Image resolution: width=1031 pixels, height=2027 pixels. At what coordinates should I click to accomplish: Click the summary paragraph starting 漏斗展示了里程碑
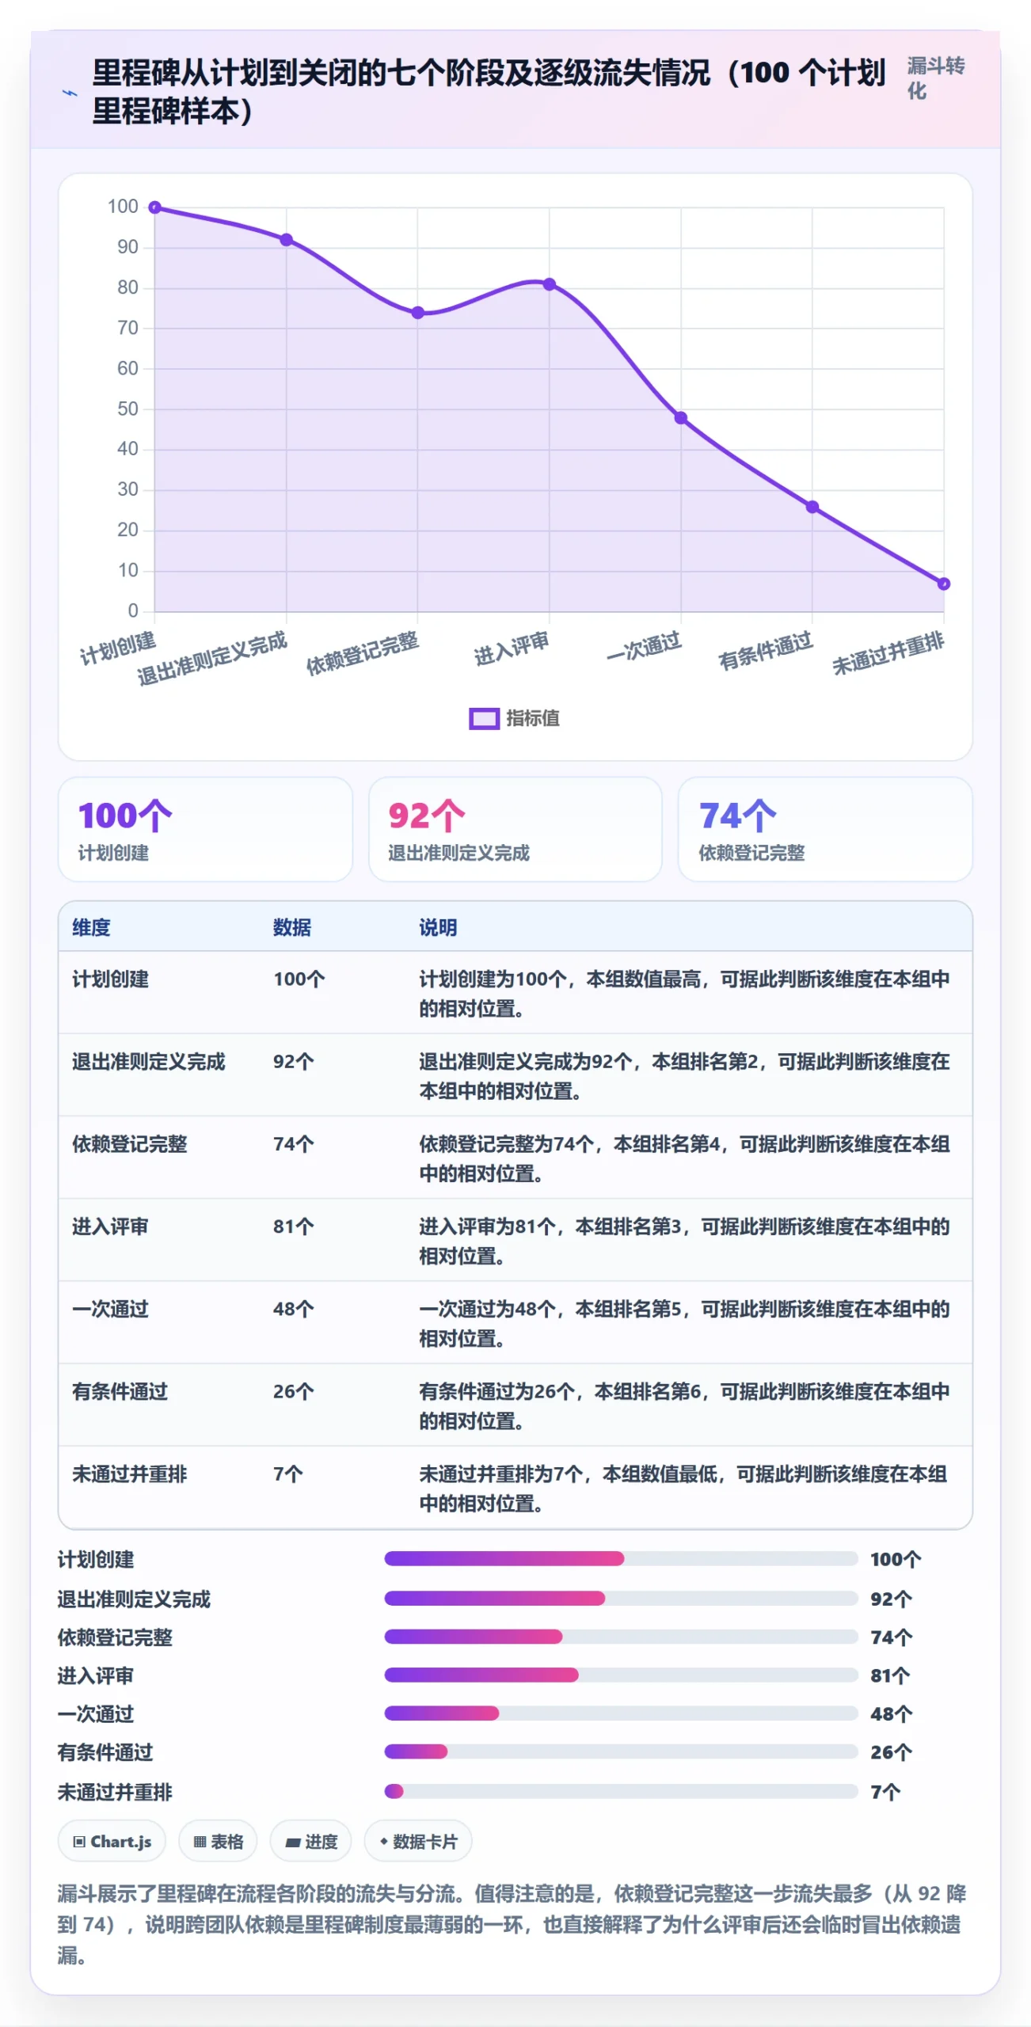(x=512, y=1924)
